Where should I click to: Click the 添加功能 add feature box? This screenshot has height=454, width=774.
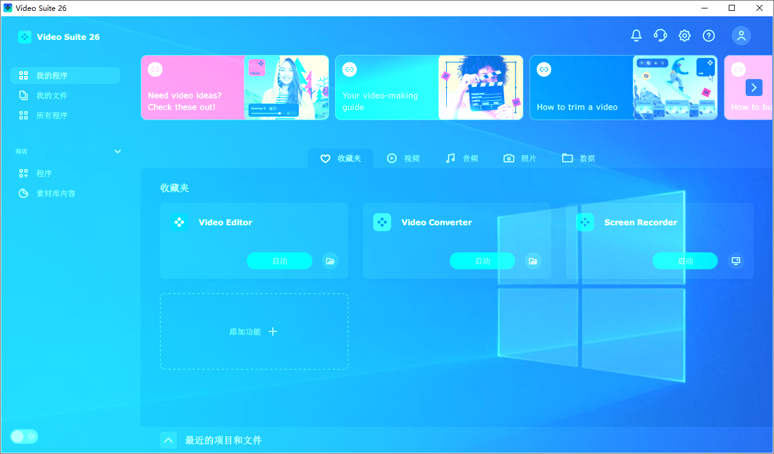254,331
